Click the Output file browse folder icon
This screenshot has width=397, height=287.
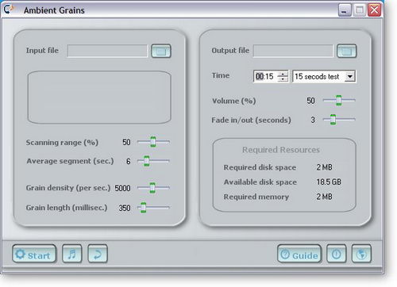coord(347,51)
